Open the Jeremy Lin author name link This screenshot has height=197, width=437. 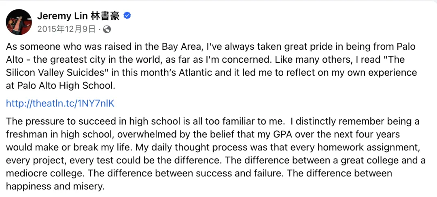coord(60,16)
